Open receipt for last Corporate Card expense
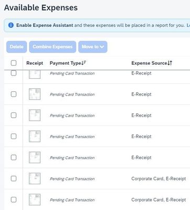This screenshot has width=190, height=210. [x=35, y=199]
